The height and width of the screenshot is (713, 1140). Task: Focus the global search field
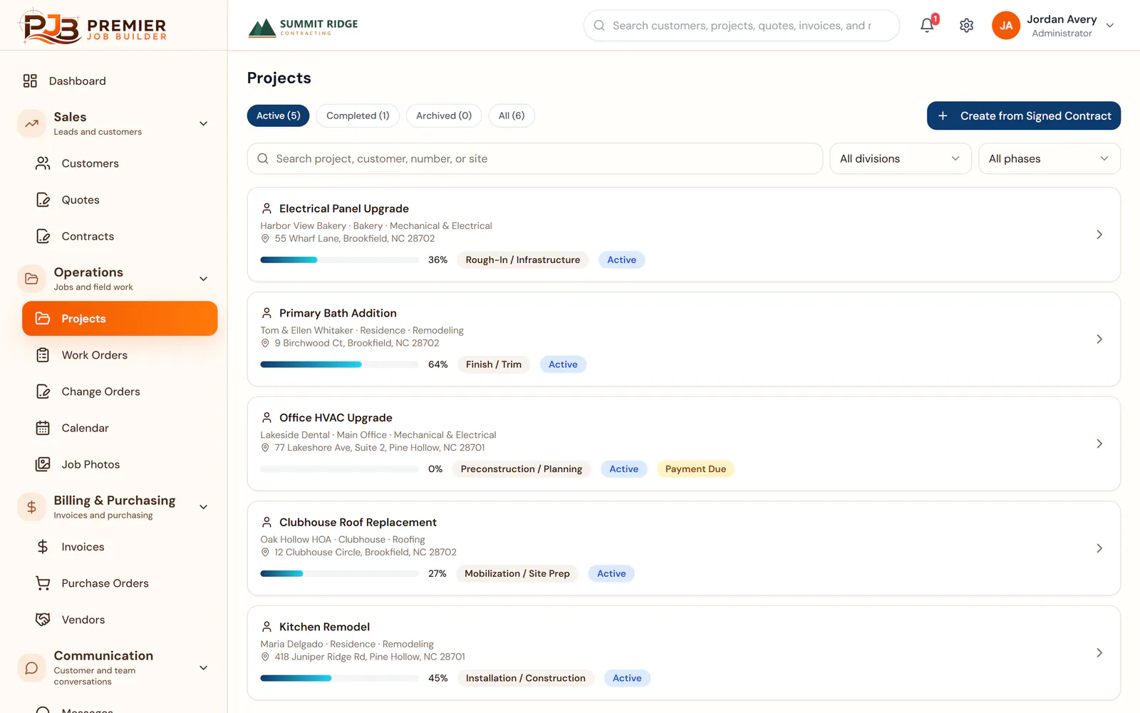point(742,26)
